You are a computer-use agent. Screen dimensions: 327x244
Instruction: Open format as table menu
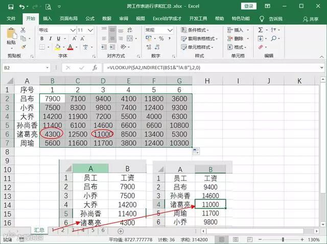[x=199, y=38]
